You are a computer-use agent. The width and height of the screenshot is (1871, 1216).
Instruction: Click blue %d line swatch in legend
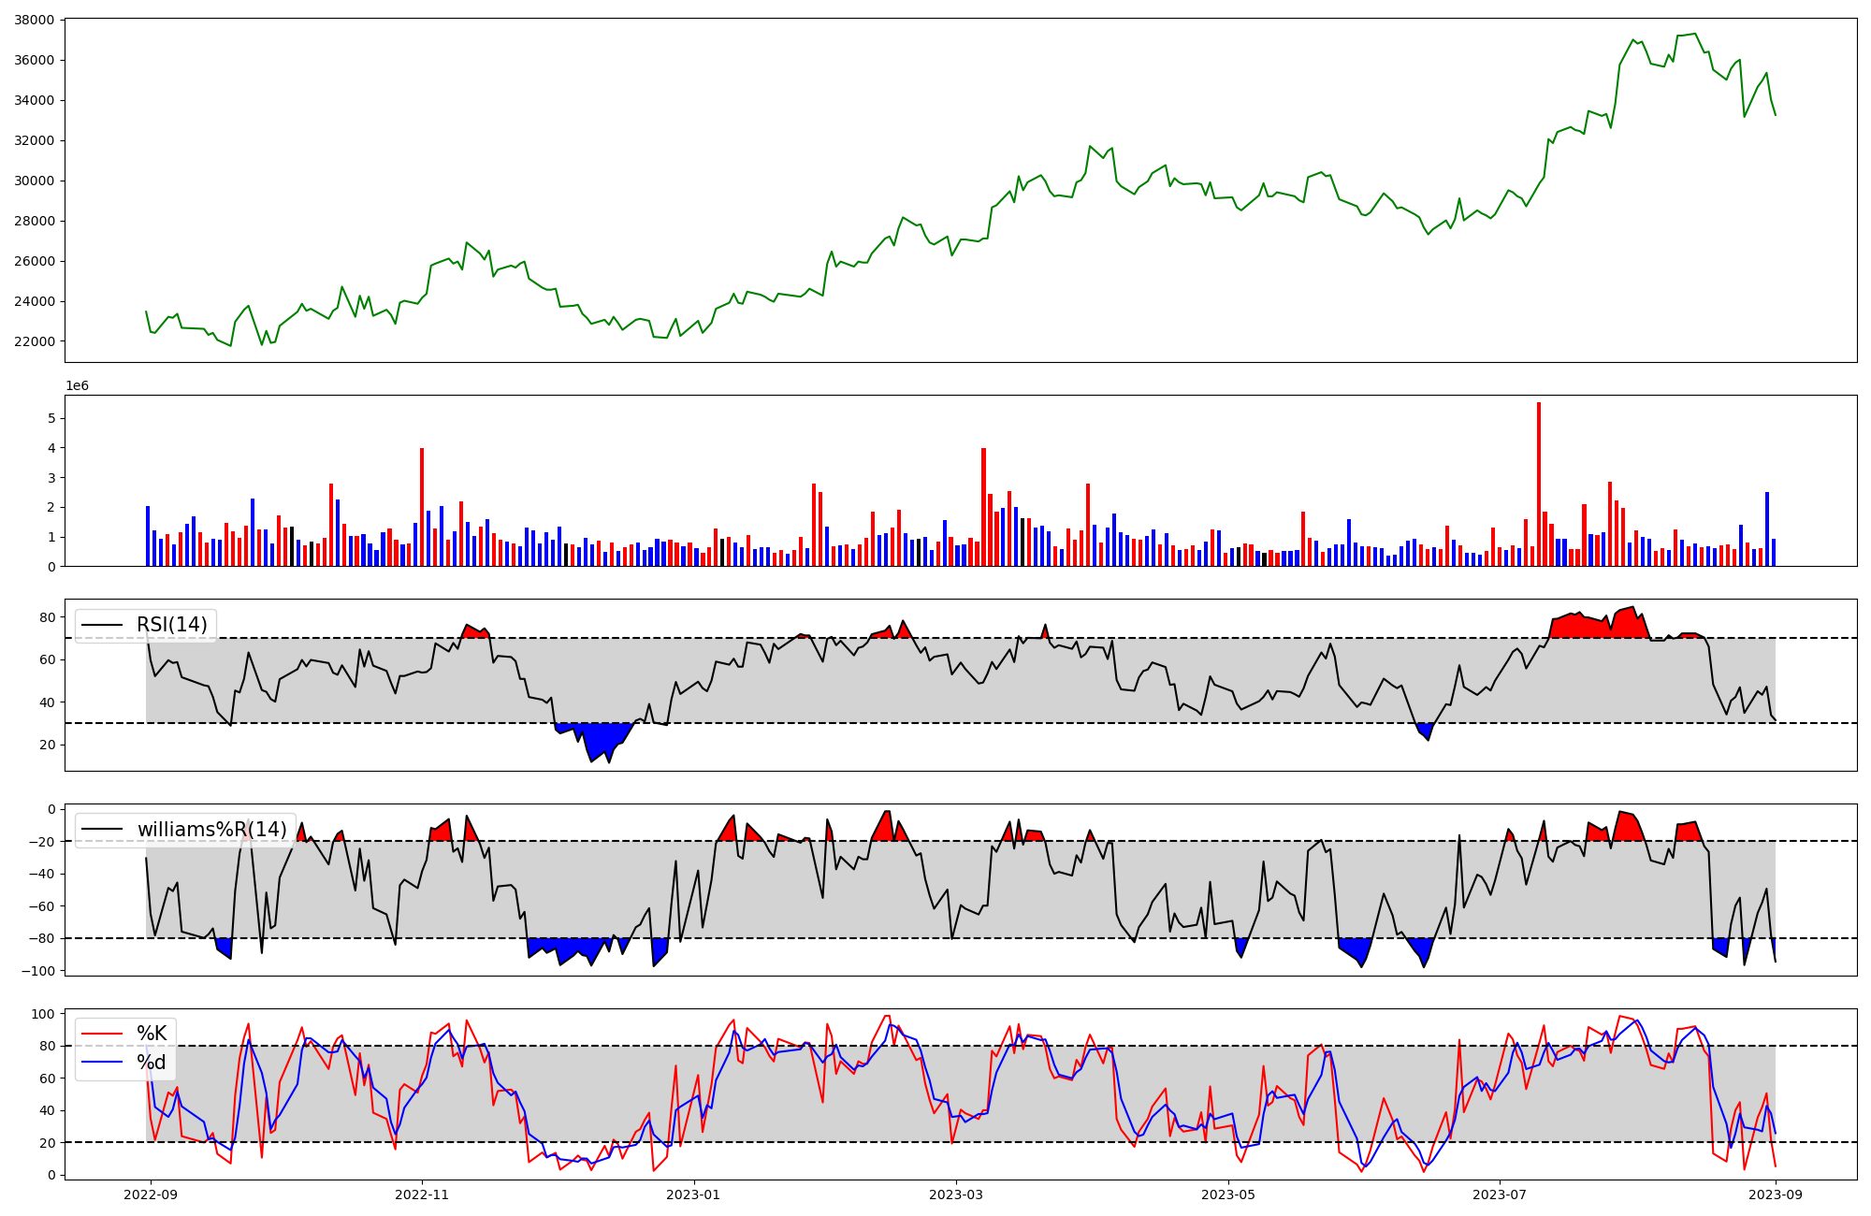(x=103, y=1063)
